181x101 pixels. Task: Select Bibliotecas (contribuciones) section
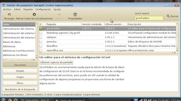click(x=19, y=51)
